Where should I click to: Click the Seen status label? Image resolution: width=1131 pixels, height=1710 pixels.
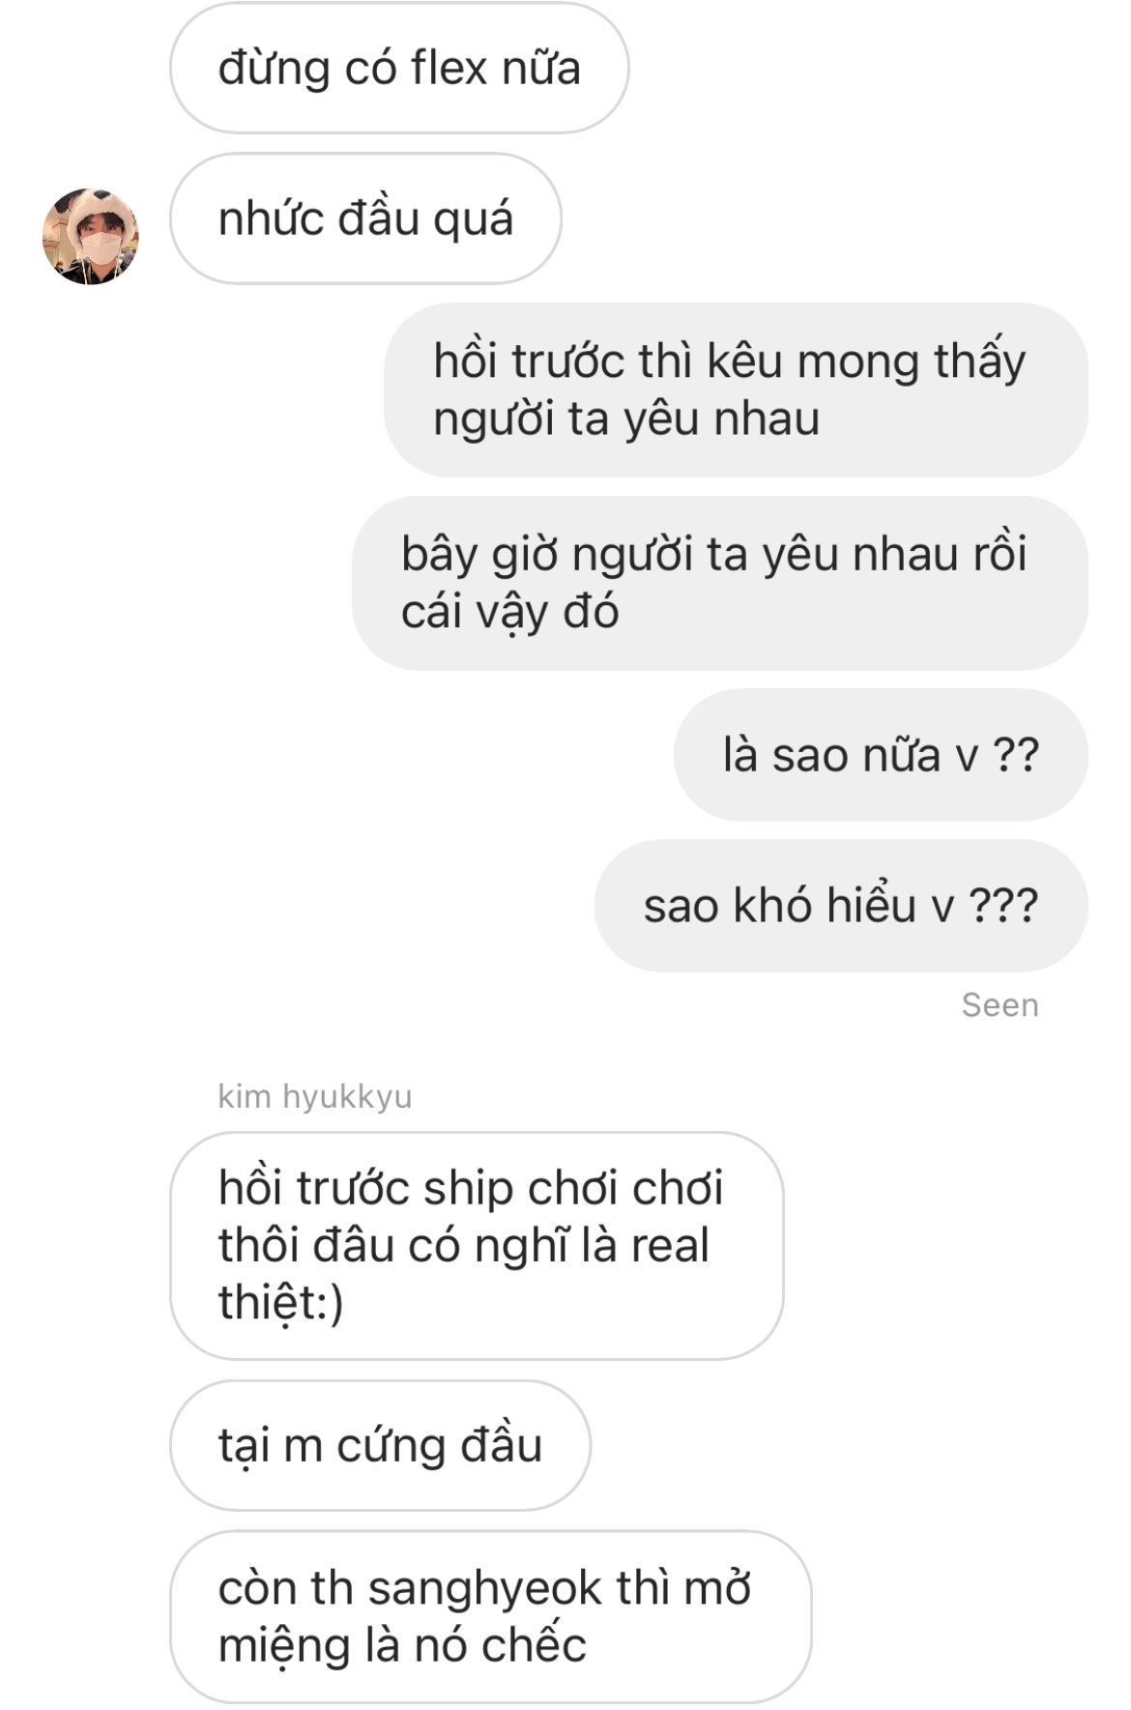point(1000,1005)
